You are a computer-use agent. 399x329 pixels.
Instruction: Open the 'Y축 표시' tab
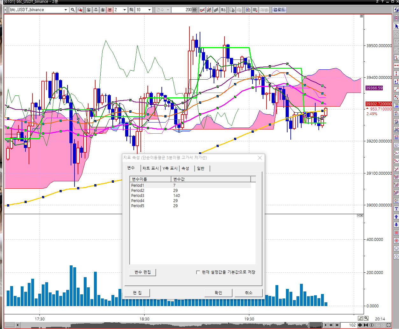(170, 168)
